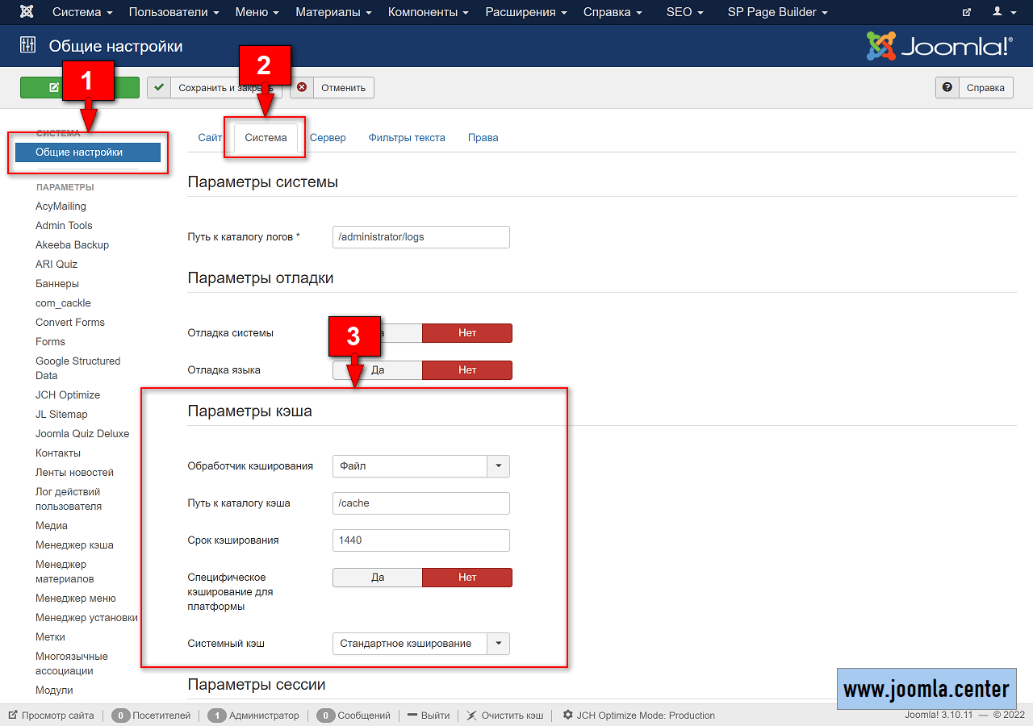Viewport: 1033px width, 726px height.
Task: Enable platform-specific caching with Да
Action: 378,578
